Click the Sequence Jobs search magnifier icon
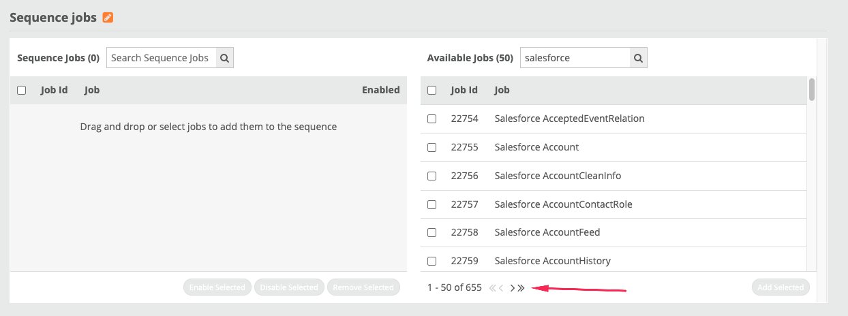Image resolution: width=848 pixels, height=316 pixels. tap(225, 58)
